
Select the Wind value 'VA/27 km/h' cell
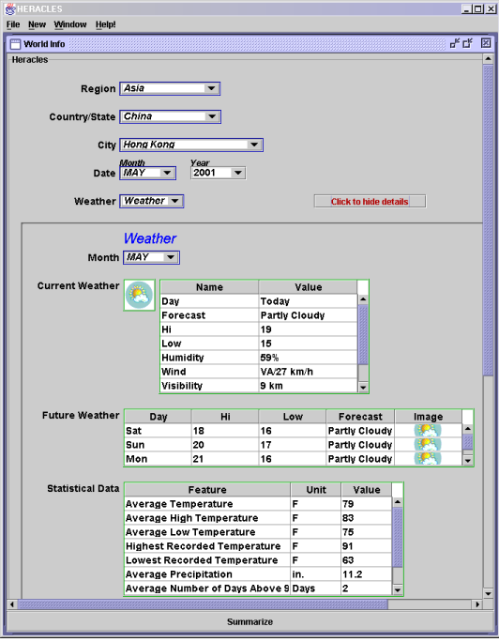tap(308, 372)
